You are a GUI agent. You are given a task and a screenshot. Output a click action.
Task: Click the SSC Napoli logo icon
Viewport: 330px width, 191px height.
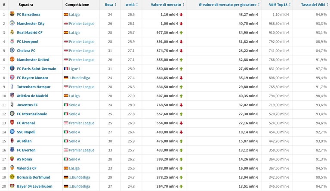point(12,132)
